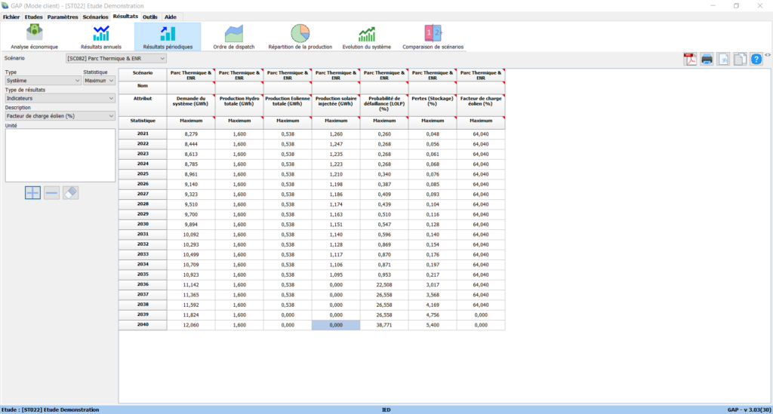This screenshot has width=773, height=414.
Task: Clear the table with the eraser button
Action: [x=70, y=192]
